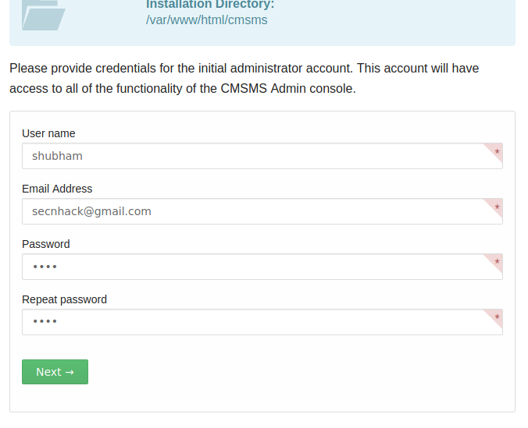Click the Installation Directory heading
Image resolution: width=528 pixels, height=428 pixels.
click(x=210, y=5)
